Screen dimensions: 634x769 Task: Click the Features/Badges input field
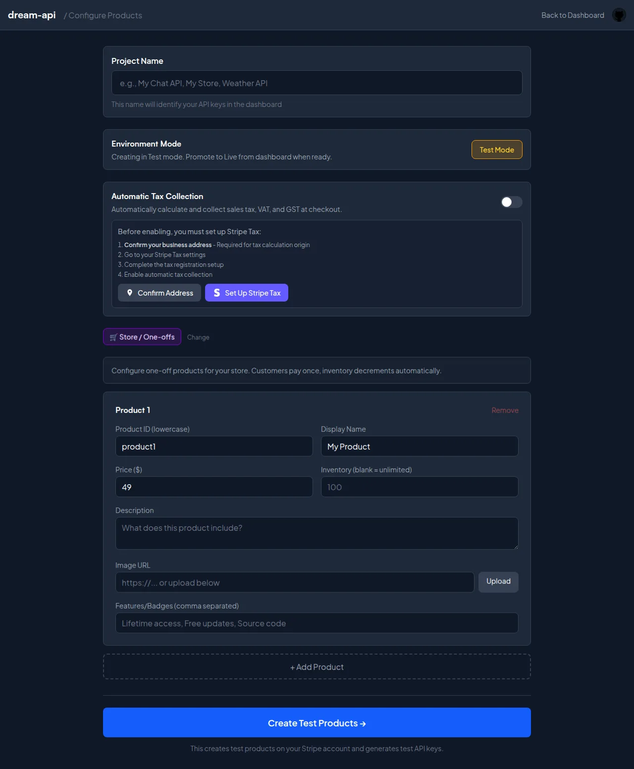pos(317,623)
